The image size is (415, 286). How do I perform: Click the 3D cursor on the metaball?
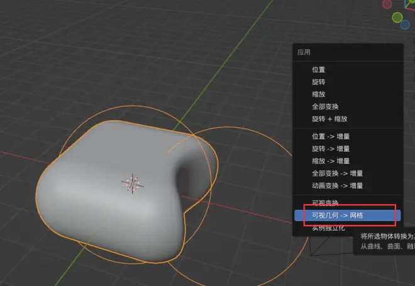133,184
